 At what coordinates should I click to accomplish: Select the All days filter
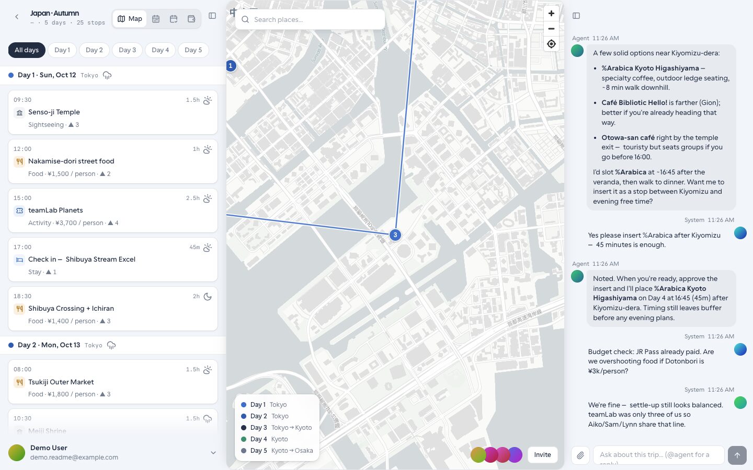[x=27, y=50]
